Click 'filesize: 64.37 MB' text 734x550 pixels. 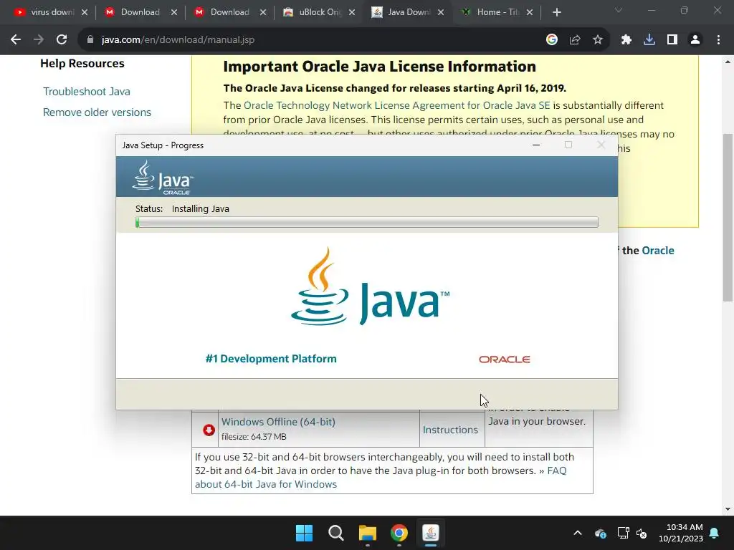click(254, 436)
